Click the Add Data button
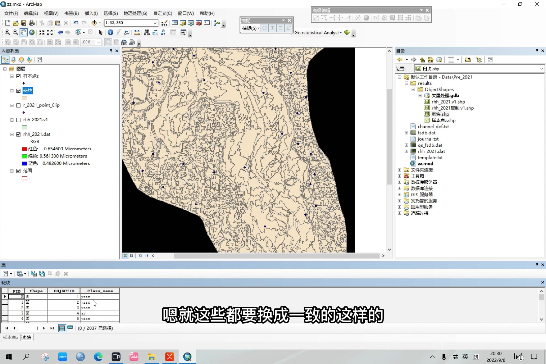 pyautogui.click(x=94, y=23)
